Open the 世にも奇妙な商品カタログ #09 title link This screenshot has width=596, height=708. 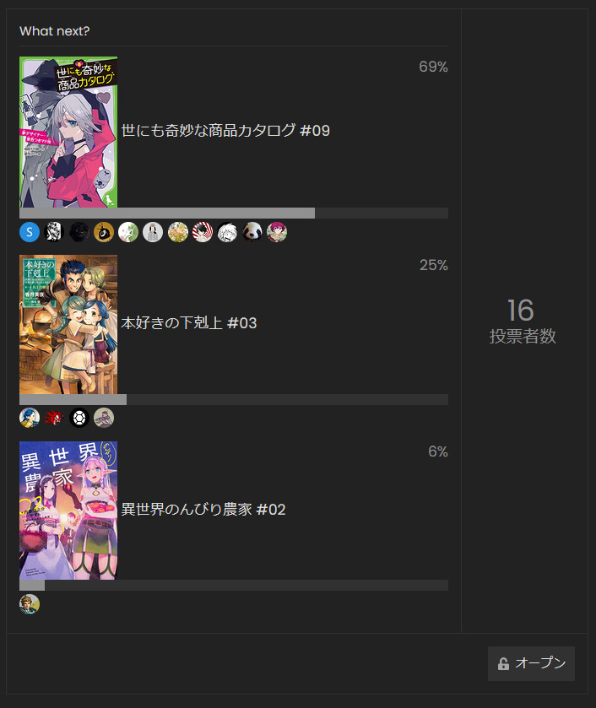pyautogui.click(x=225, y=131)
